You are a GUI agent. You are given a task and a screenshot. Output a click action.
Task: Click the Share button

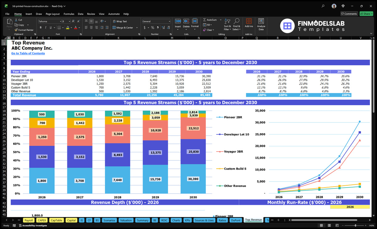coord(366,14)
